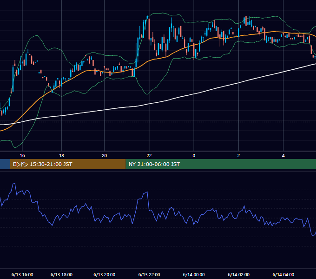Click the 20 hour axis label
This screenshot has width=316, height=279.
(105, 156)
